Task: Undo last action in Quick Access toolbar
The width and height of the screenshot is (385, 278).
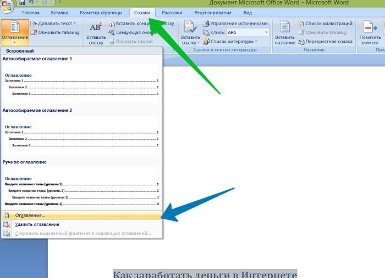Action: coord(31,2)
